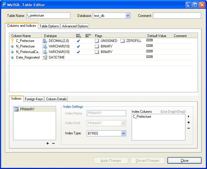Enable the UNSIGNED flag checkbox
This screenshot has width=207, height=169.
coord(97,41)
